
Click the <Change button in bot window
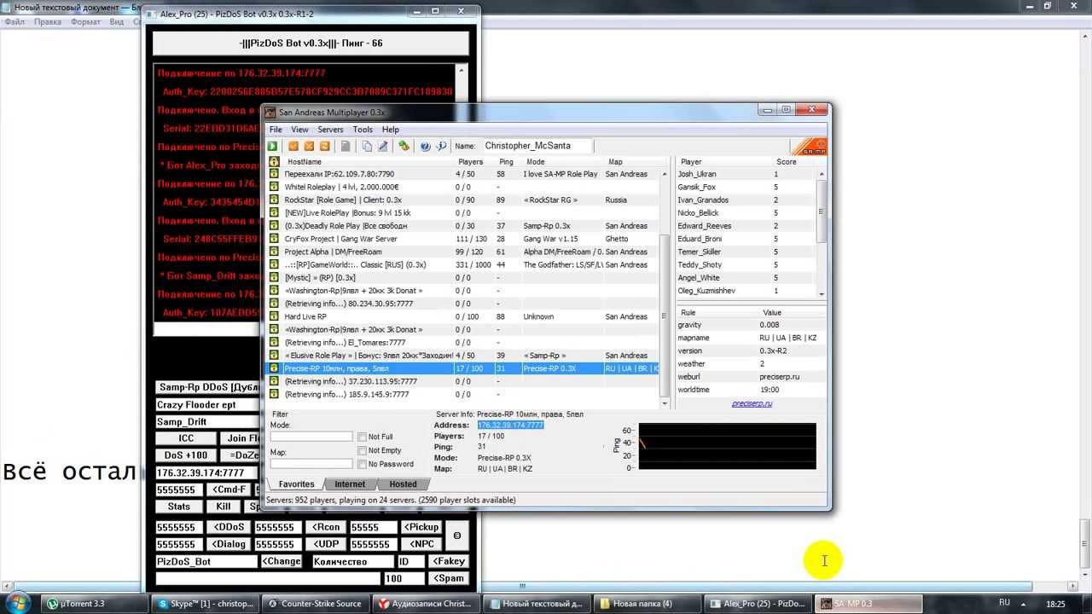coord(282,561)
